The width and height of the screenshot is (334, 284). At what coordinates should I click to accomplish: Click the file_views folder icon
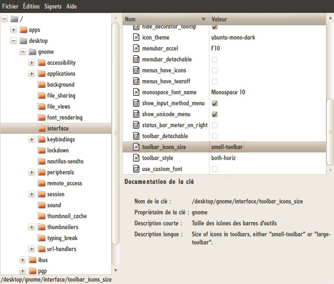[42, 106]
